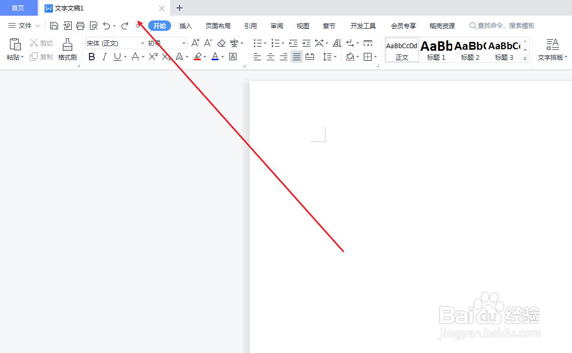
Task: Apply the 标题 1 style
Action: pos(436,50)
